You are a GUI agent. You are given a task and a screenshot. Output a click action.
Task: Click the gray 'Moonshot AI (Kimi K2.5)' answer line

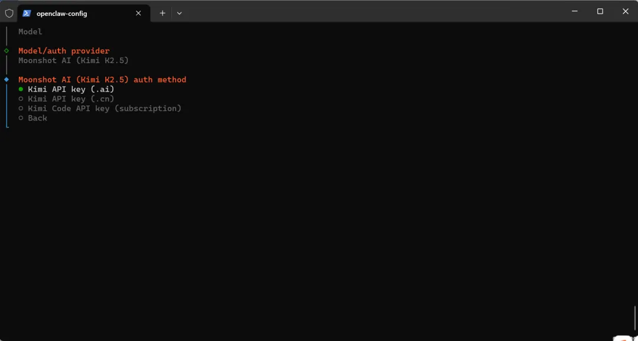pyautogui.click(x=74, y=61)
